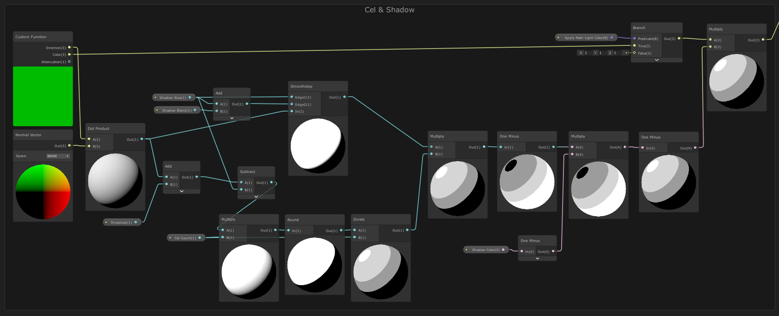Select the Divide node title
779x316 pixels.
(x=359, y=219)
